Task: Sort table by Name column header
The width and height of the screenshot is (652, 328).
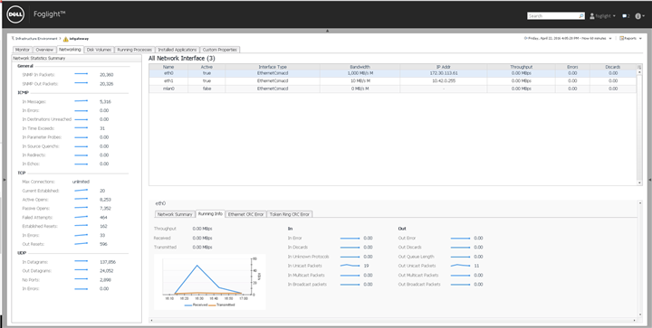Action: [168, 67]
